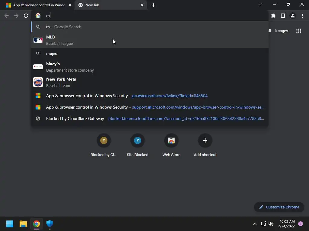Choose New York Mets suggestion
Image resolution: width=309 pixels, height=231 pixels.
pos(150,82)
